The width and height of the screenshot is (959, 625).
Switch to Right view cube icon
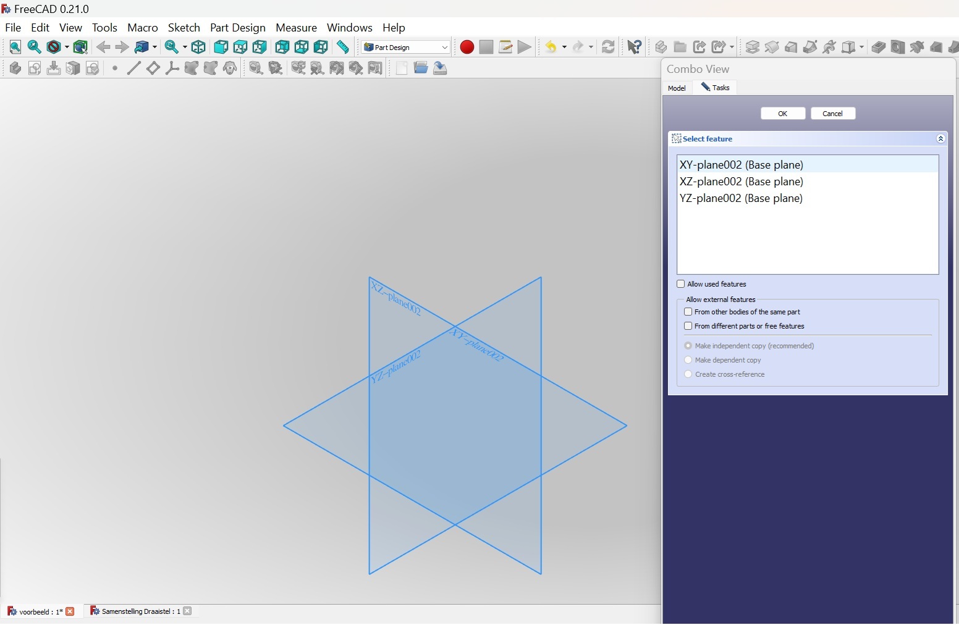[x=260, y=47]
